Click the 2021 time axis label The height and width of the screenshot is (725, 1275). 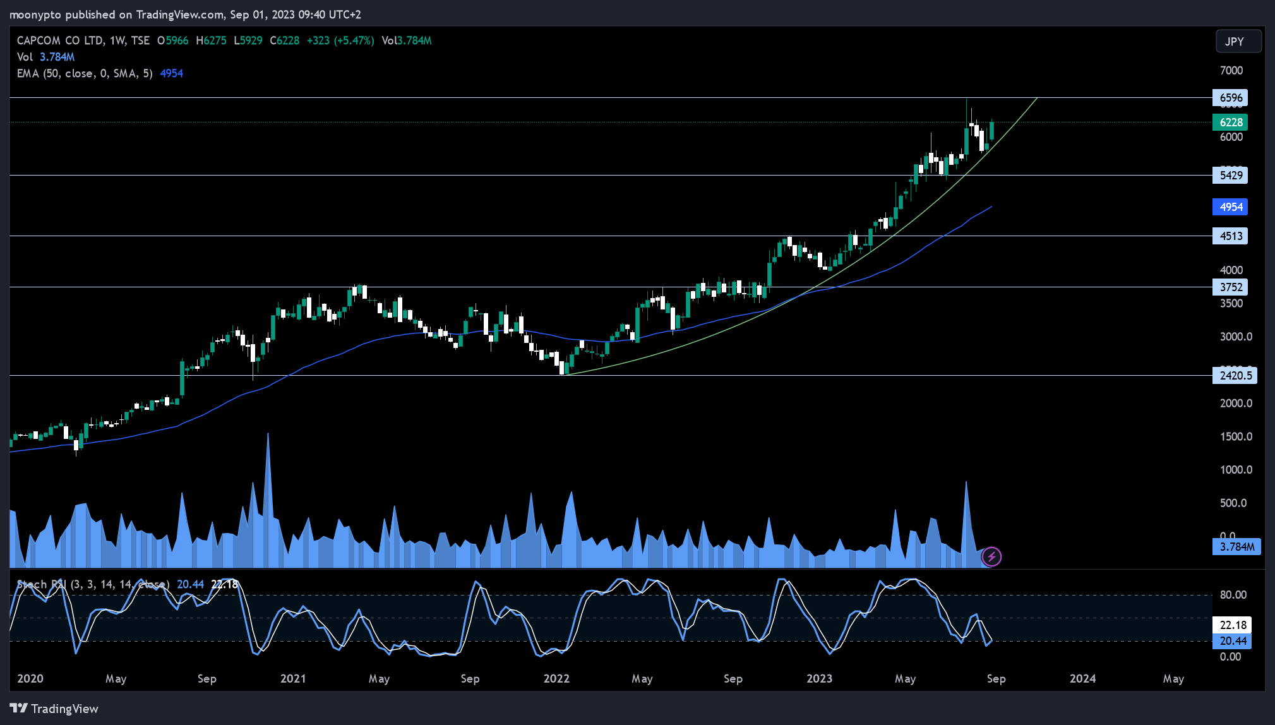[293, 678]
